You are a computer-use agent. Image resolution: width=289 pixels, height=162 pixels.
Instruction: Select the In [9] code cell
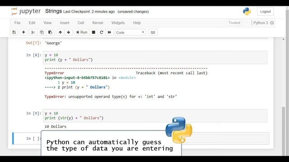click(155, 116)
